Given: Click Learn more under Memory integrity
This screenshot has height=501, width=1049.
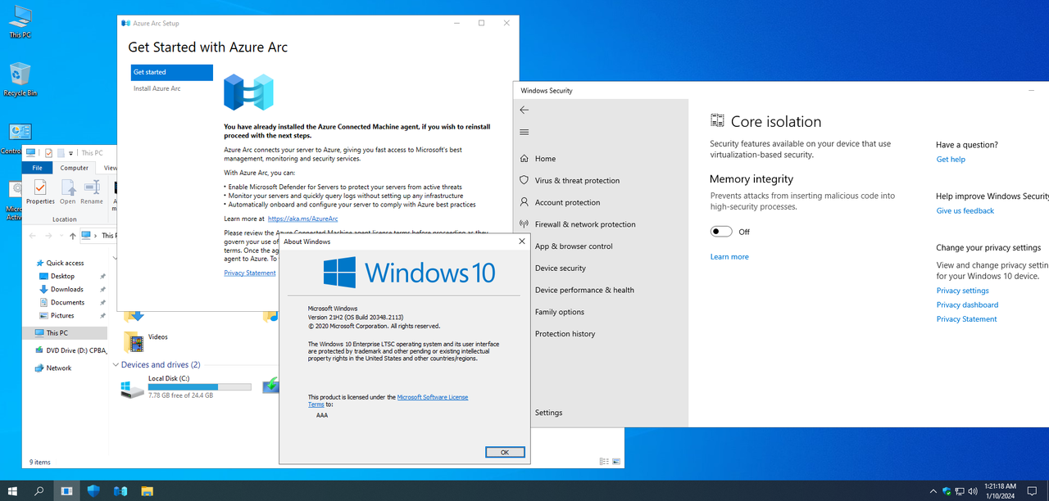Looking at the screenshot, I should [729, 257].
